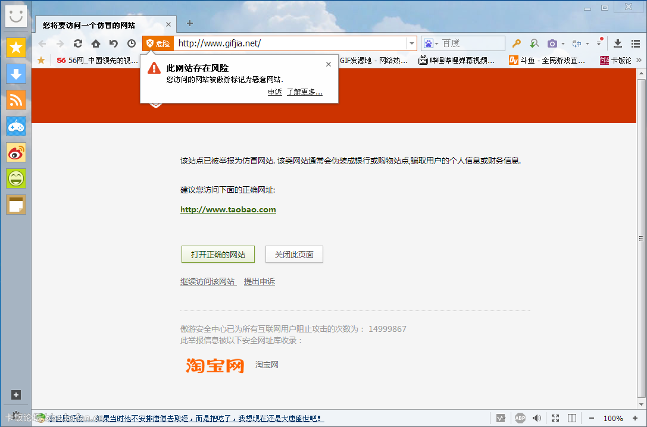The image size is (647, 427).
Task: Click the 了解更多 link in the popup
Action: (x=305, y=92)
